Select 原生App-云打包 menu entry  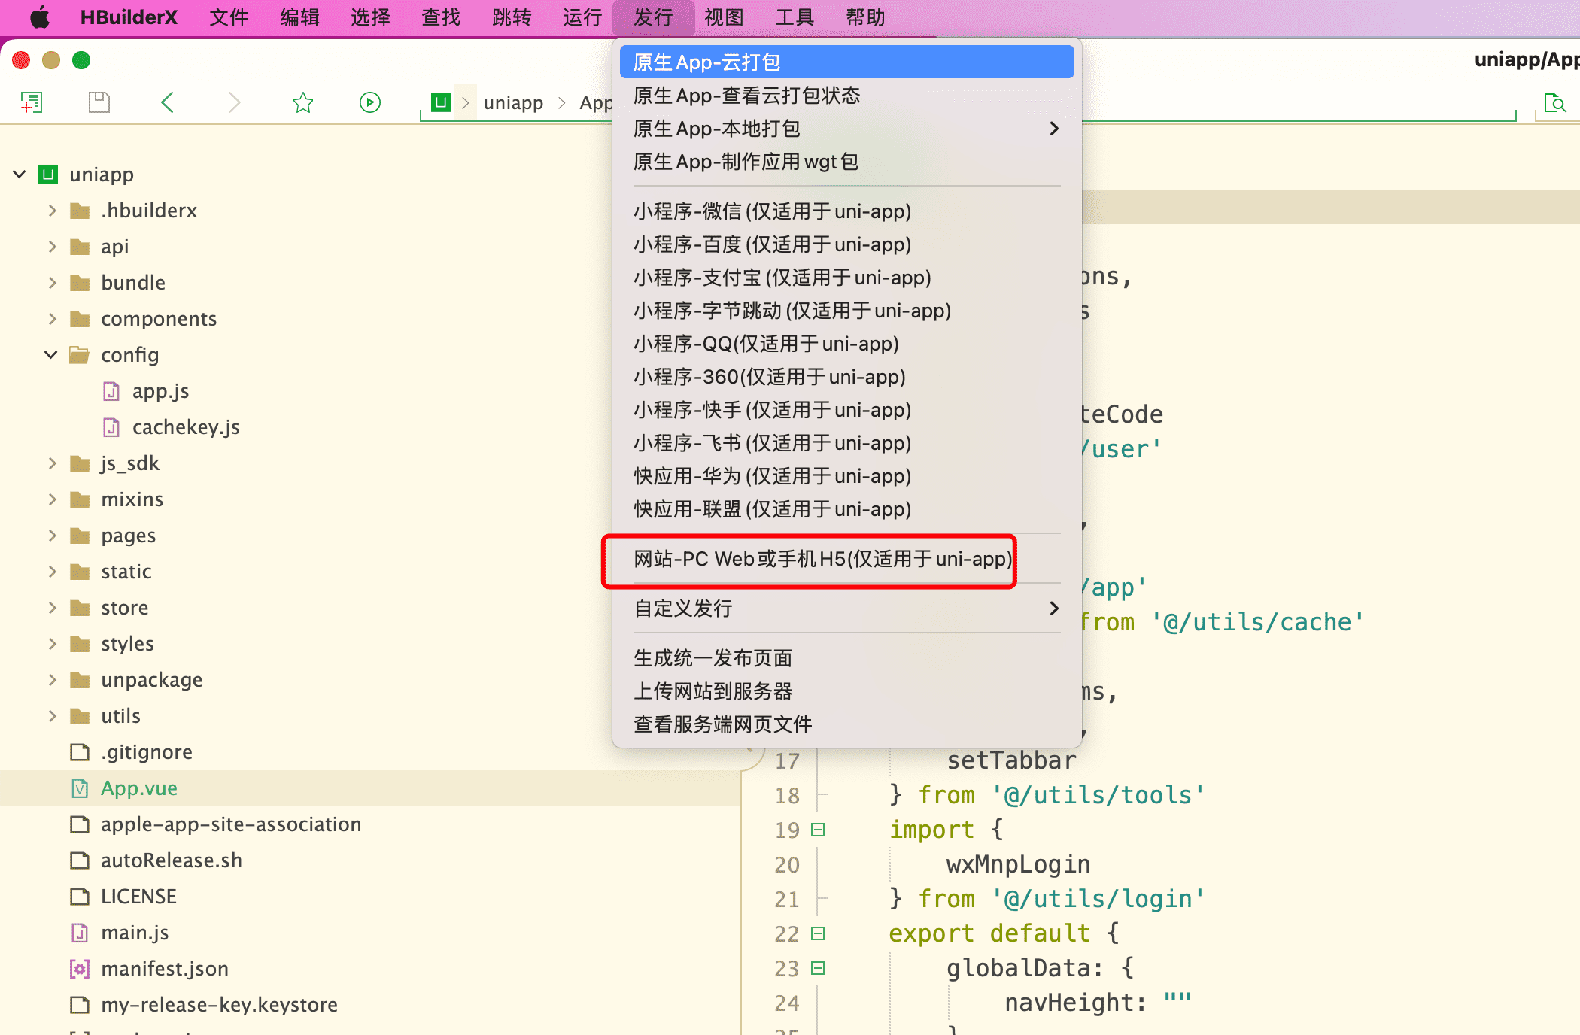[x=846, y=62]
